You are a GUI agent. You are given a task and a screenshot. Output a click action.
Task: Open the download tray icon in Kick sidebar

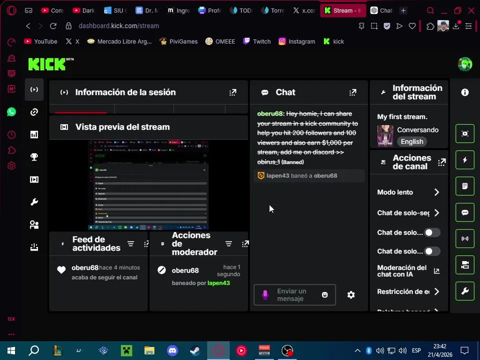point(34,247)
